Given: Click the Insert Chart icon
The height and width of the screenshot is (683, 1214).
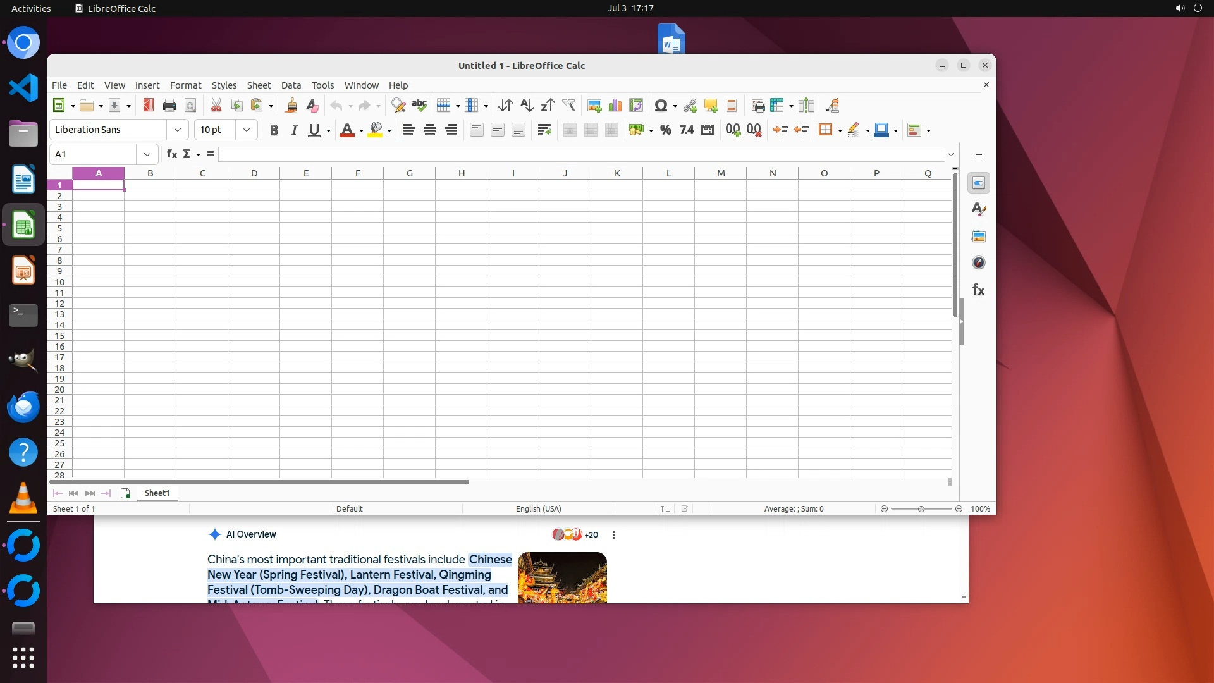Looking at the screenshot, I should point(615,106).
